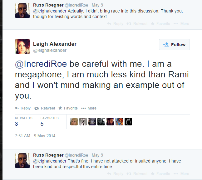View the 5 favorites count
This screenshot has height=180, width=202.
pos(42,124)
